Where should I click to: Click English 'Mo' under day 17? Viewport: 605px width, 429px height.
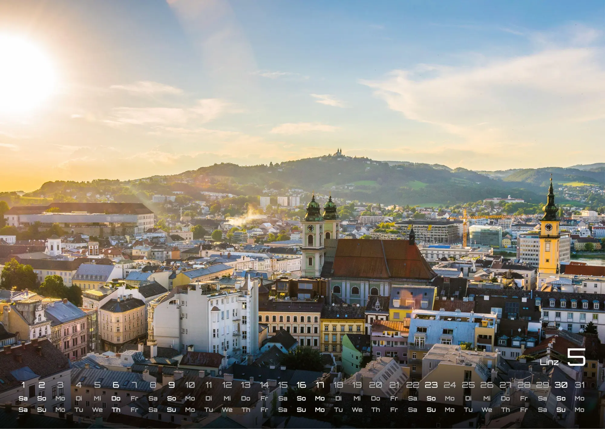pyautogui.click(x=320, y=410)
